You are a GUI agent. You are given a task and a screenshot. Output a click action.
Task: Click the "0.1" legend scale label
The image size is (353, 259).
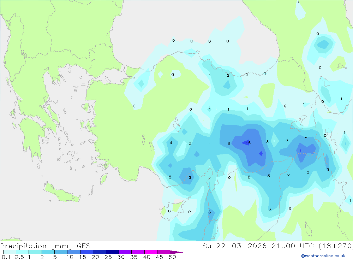6,257
